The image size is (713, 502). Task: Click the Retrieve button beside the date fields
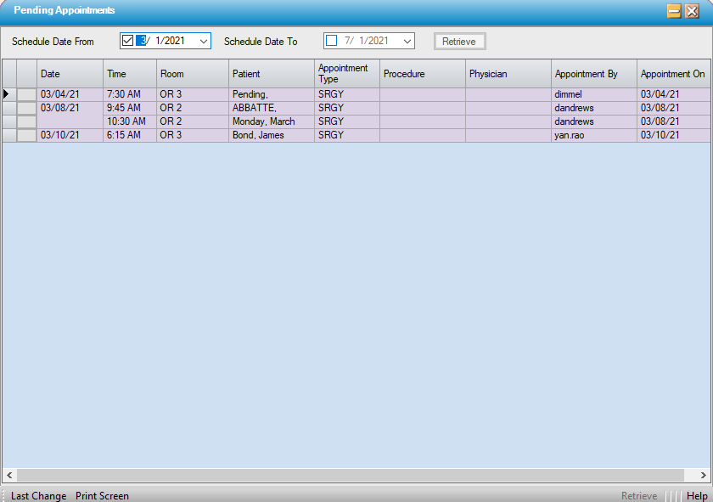coord(459,42)
